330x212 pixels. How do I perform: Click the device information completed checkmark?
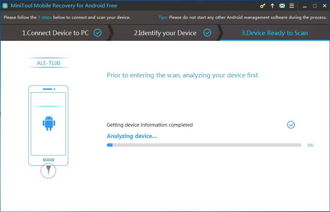(291, 125)
